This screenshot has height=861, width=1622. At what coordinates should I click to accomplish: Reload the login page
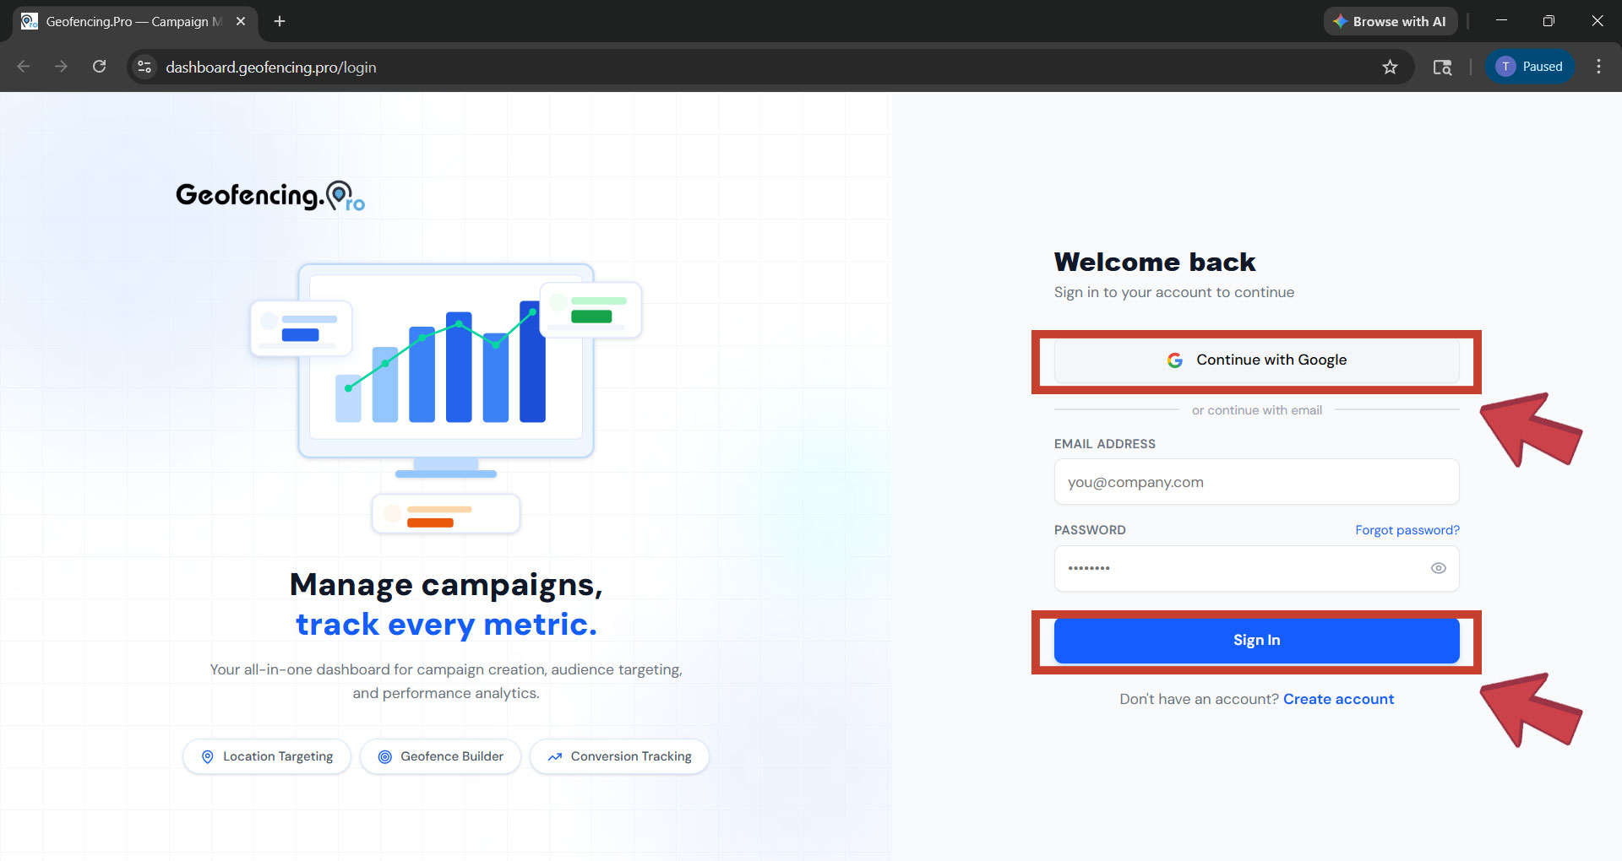tap(99, 66)
